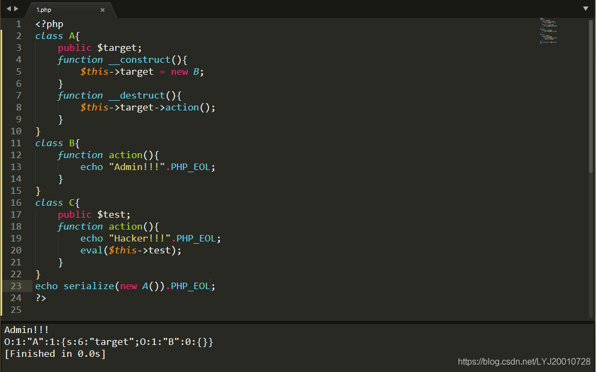
Task: Close the 1.php tab
Action: pyautogui.click(x=102, y=10)
